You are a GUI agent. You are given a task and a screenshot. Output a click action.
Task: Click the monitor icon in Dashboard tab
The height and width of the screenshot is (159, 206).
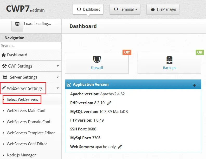coord(79,9)
